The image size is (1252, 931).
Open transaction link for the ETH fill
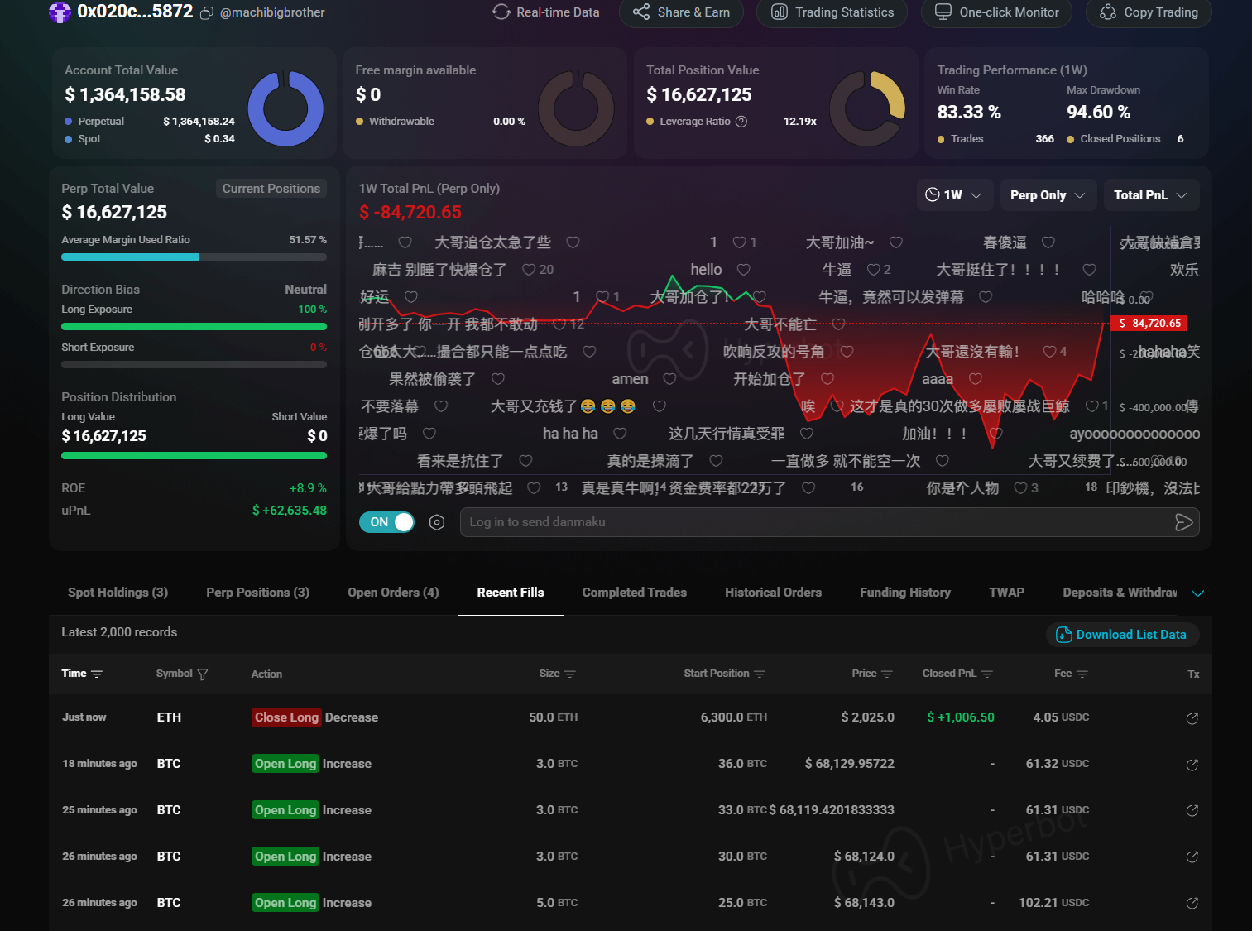tap(1192, 718)
